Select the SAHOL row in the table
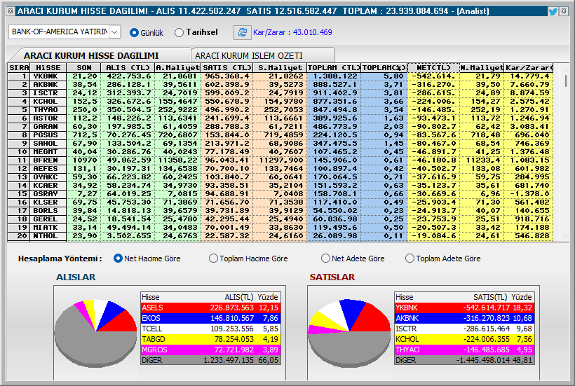 (280, 144)
